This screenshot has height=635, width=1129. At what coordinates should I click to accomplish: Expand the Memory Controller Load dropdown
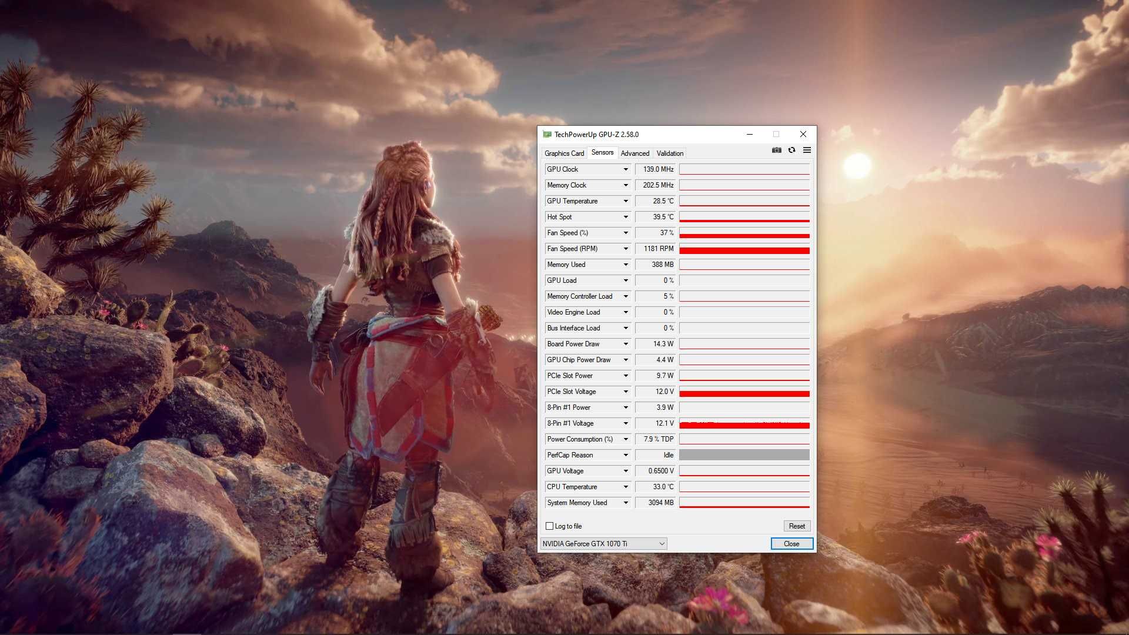tap(626, 296)
